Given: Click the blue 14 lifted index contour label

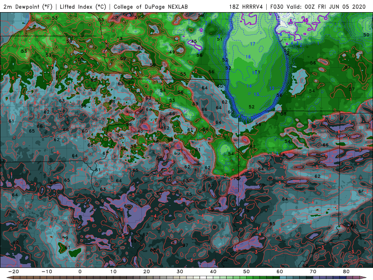Looking at the screenshot, I should pos(249,86).
